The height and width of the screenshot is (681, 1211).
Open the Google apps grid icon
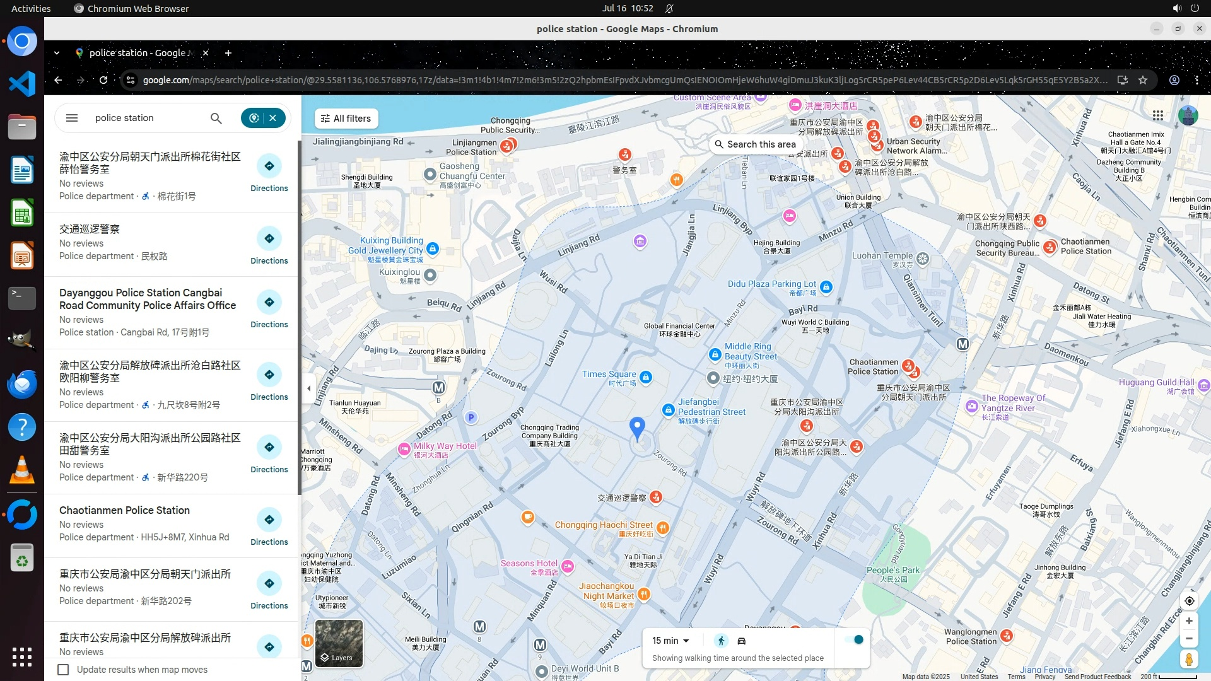[1158, 115]
